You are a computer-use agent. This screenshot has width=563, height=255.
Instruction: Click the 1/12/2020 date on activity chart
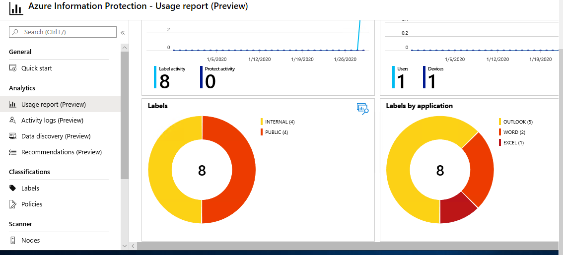(259, 59)
